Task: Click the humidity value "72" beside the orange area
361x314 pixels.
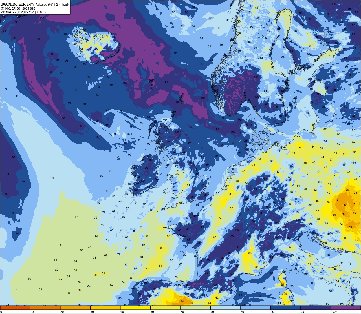Action: [x=341, y=224]
